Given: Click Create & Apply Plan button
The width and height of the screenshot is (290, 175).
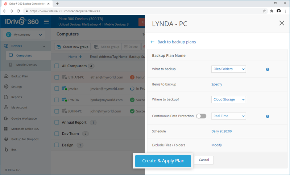Looking at the screenshot, I should pos(163,161).
